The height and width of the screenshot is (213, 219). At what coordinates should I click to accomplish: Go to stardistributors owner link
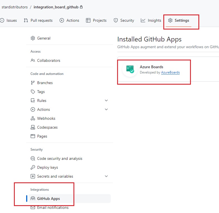[15, 7]
